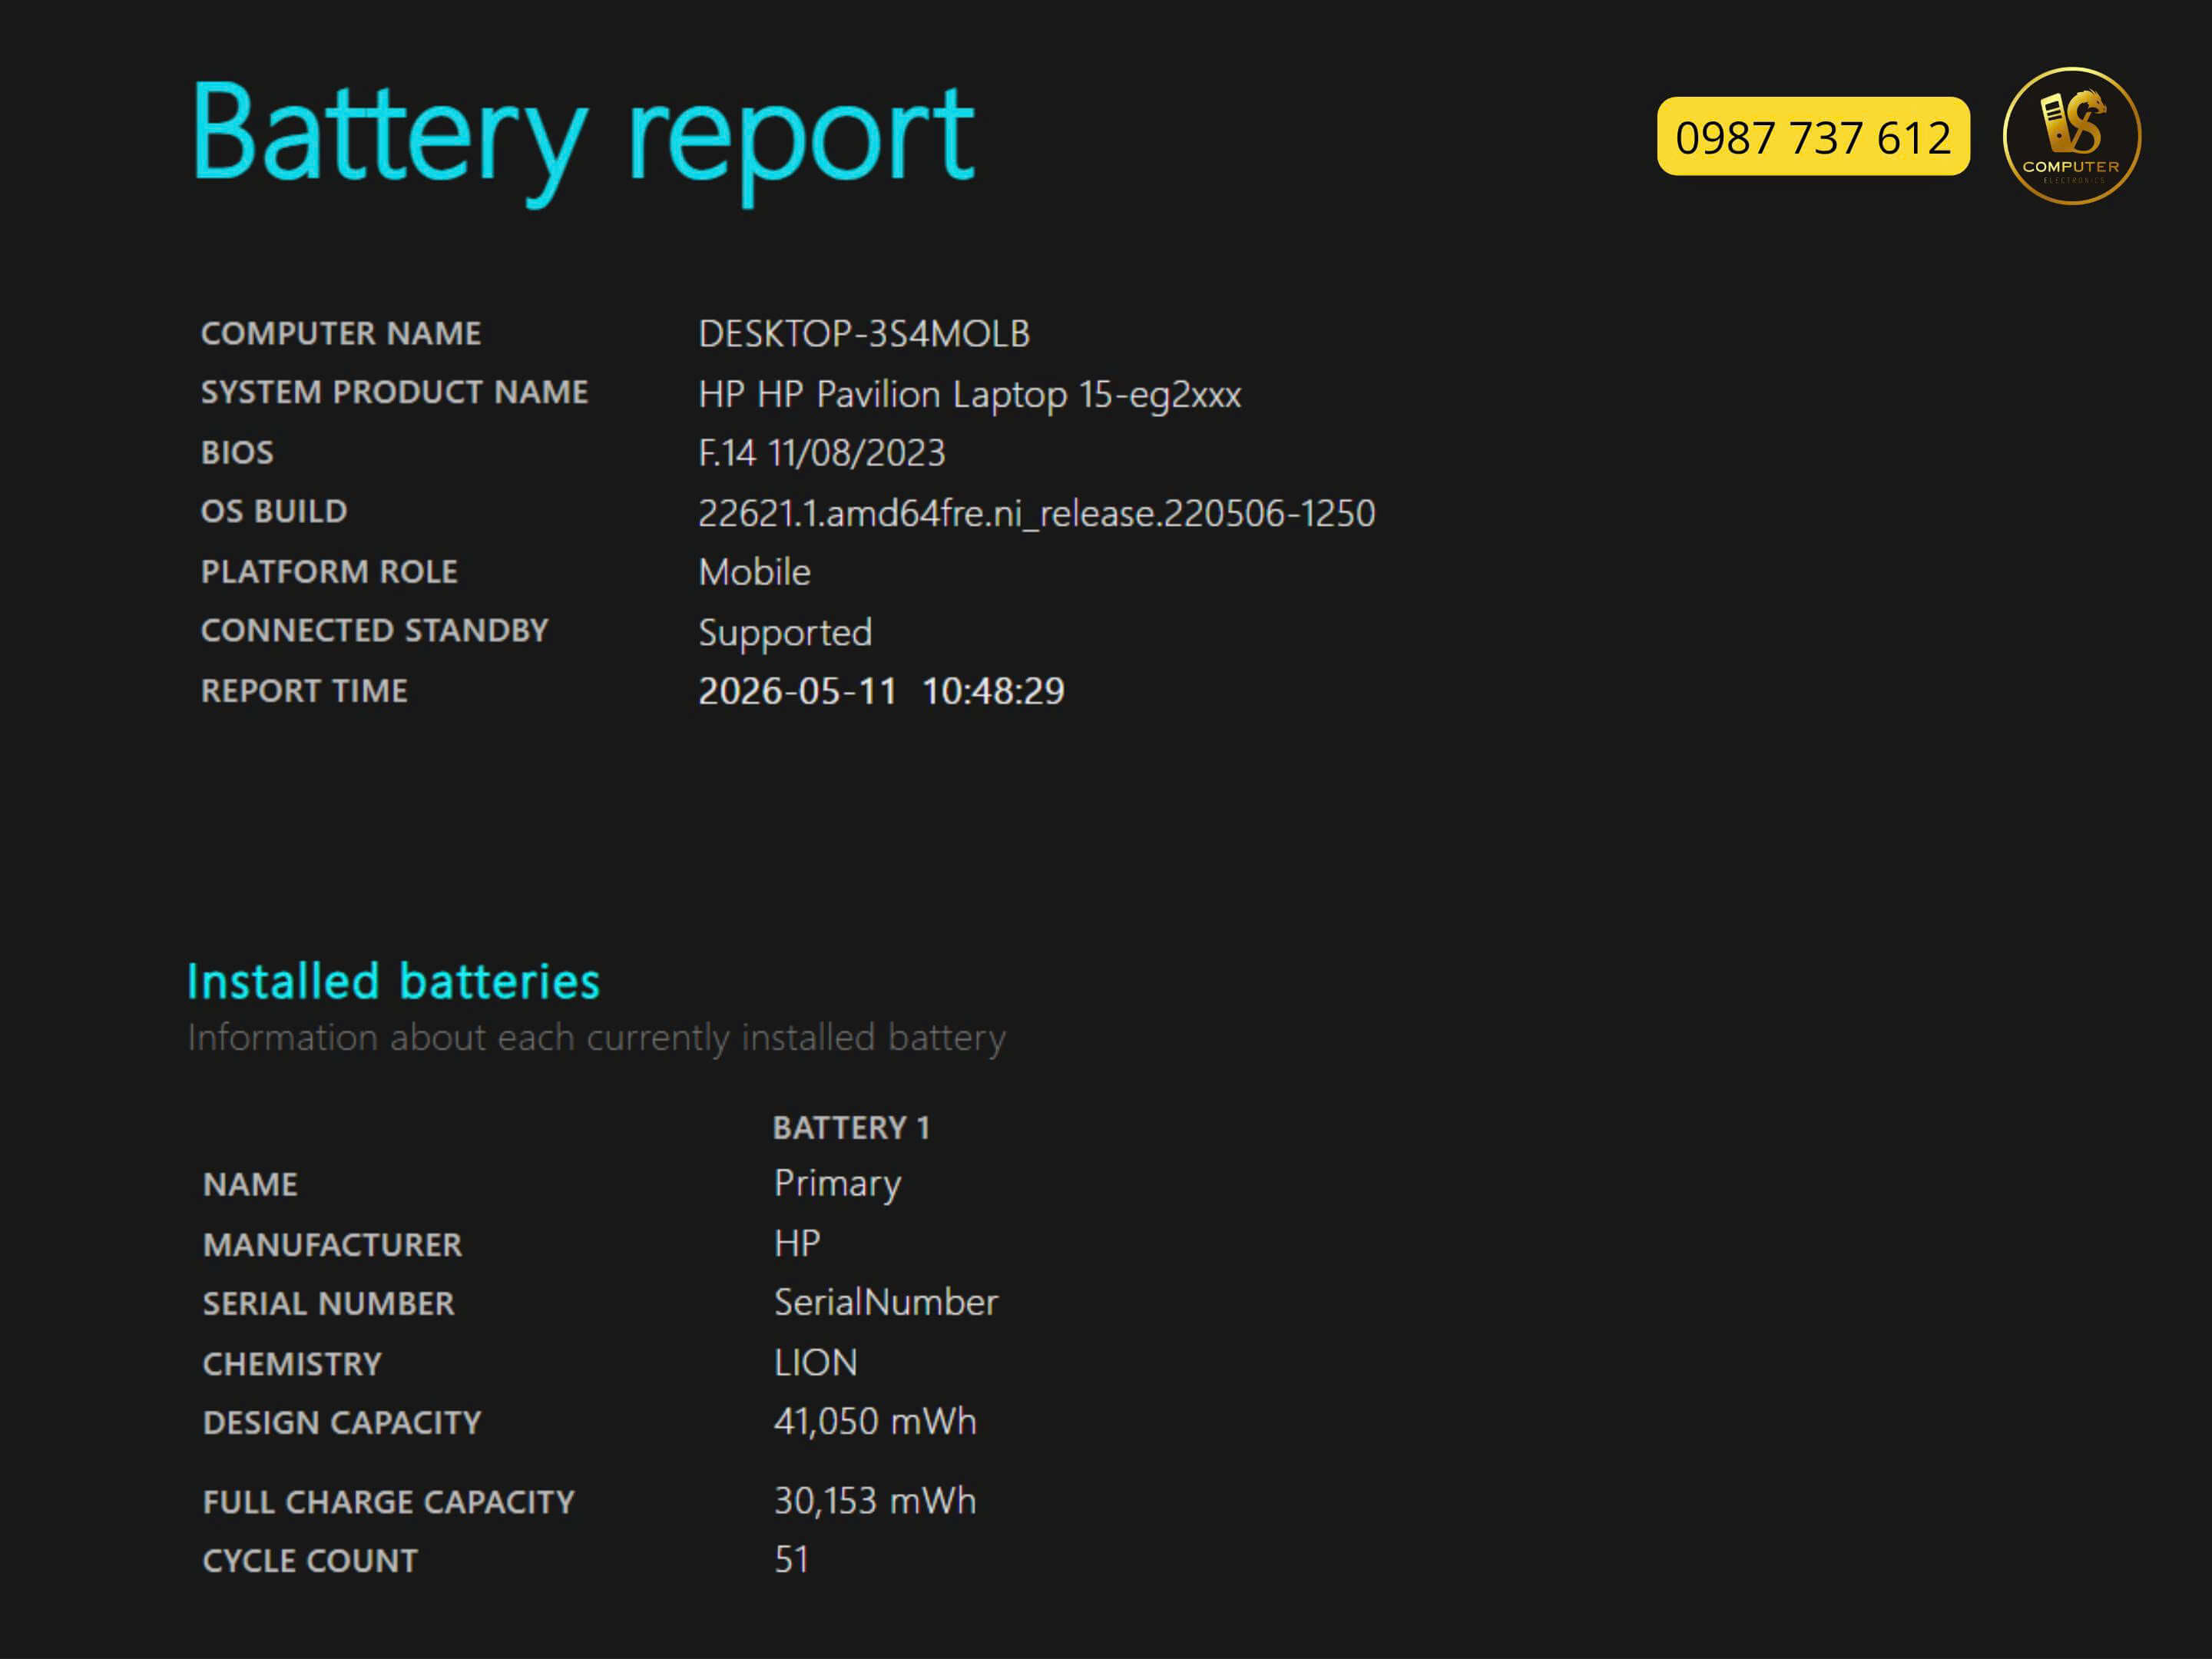This screenshot has height=1659, width=2212.
Task: Select Information about each currently installed battery
Action: pyautogui.click(x=597, y=1039)
